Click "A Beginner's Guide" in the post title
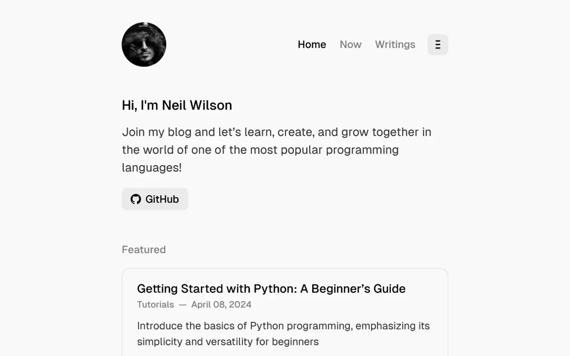The image size is (570, 356). [x=353, y=289]
